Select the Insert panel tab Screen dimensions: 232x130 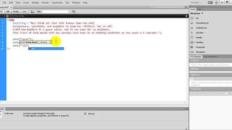192,9
